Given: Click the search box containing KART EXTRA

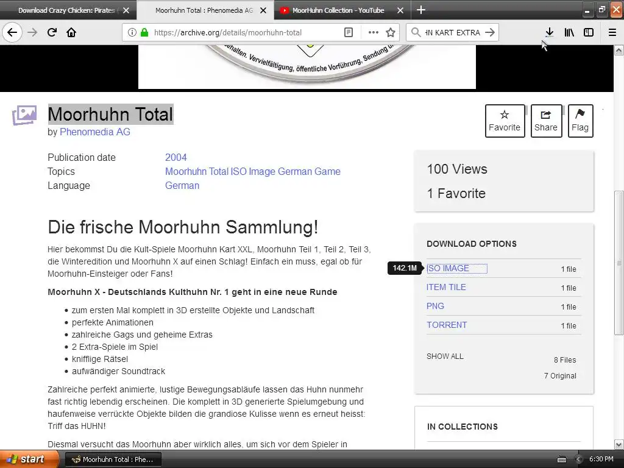Looking at the screenshot, I should [x=452, y=33].
